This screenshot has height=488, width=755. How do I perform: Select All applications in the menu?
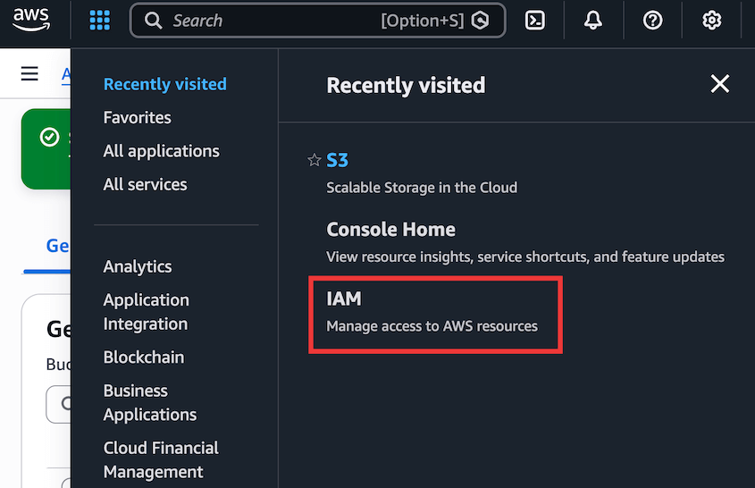pos(162,151)
